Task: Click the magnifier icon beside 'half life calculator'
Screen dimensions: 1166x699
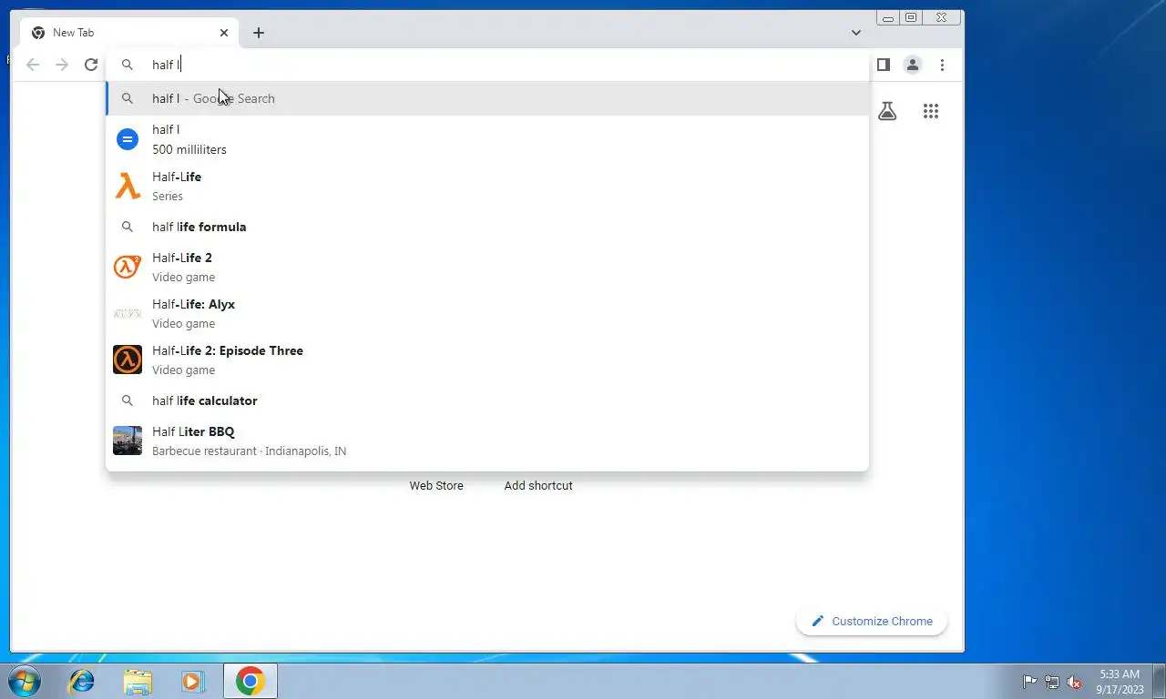Action: (128, 400)
